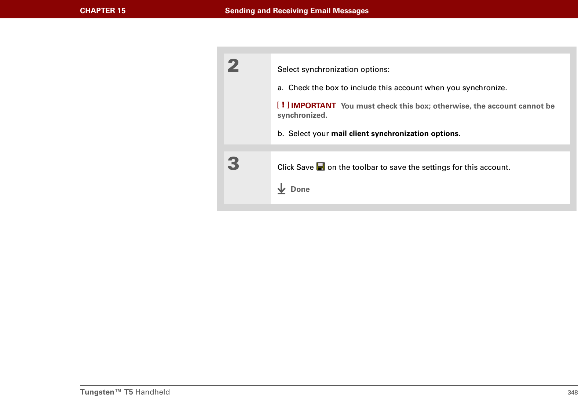Click the Save floppy disk icon
The width and height of the screenshot is (578, 396).
point(321,166)
